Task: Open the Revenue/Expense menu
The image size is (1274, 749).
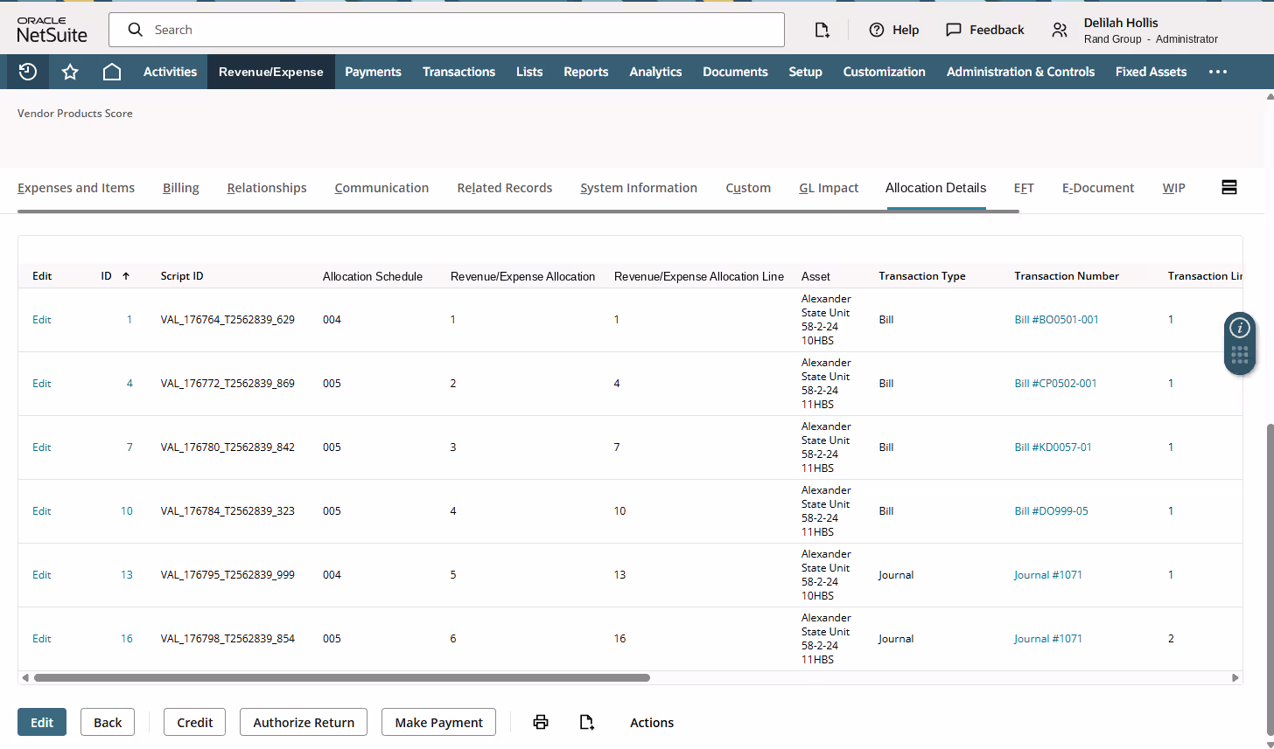Action: click(x=271, y=72)
